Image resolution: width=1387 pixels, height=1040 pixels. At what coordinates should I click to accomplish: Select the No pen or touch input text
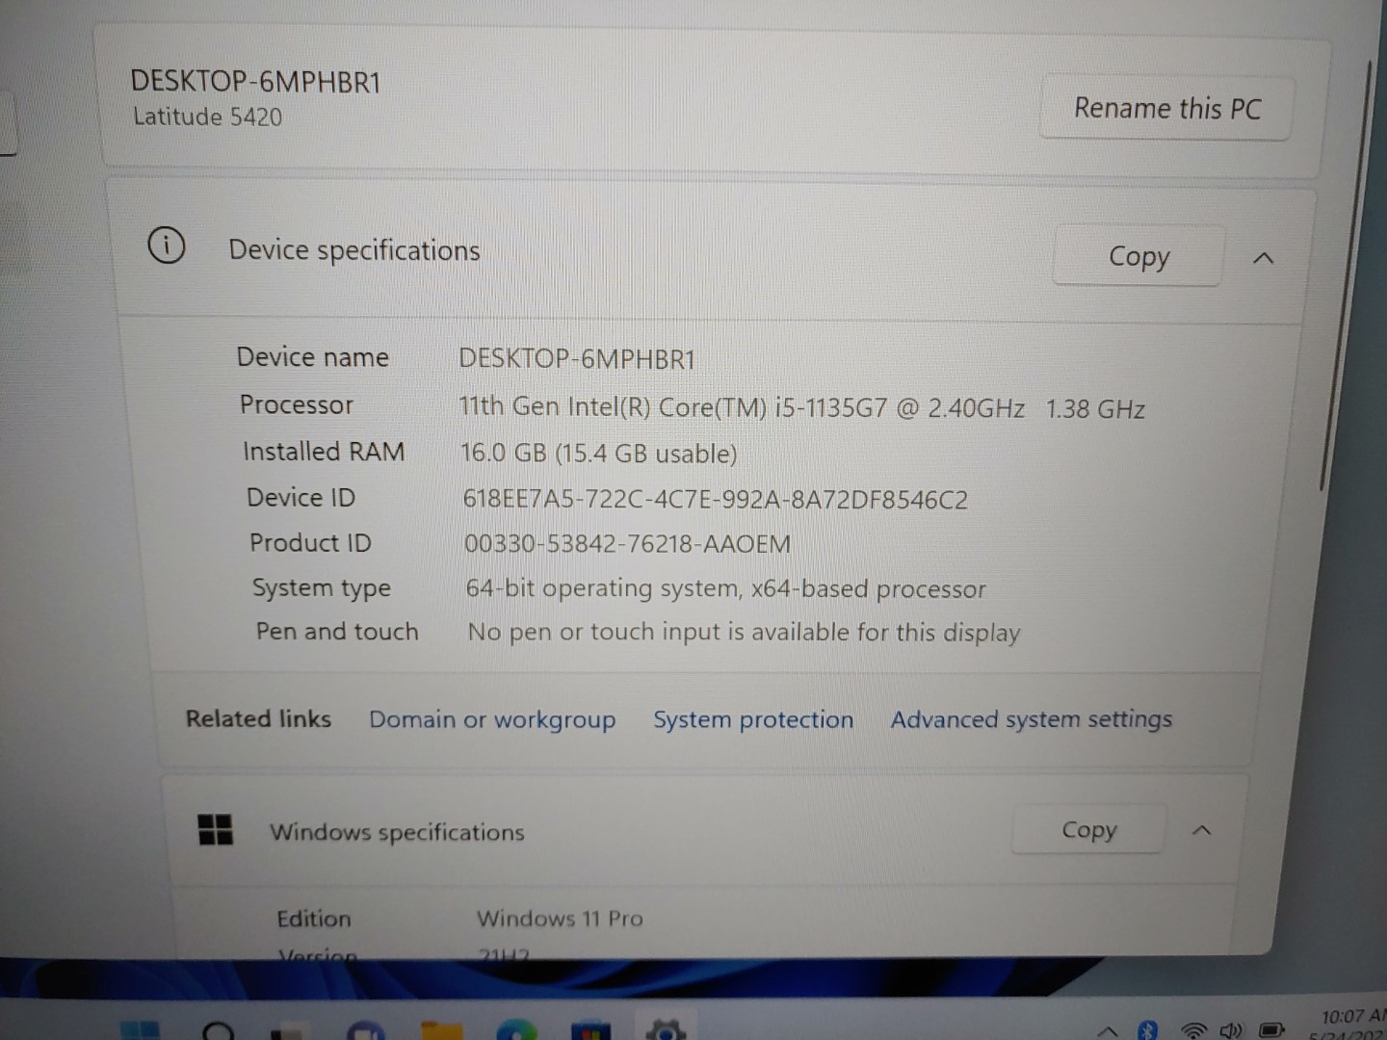pyautogui.click(x=743, y=632)
